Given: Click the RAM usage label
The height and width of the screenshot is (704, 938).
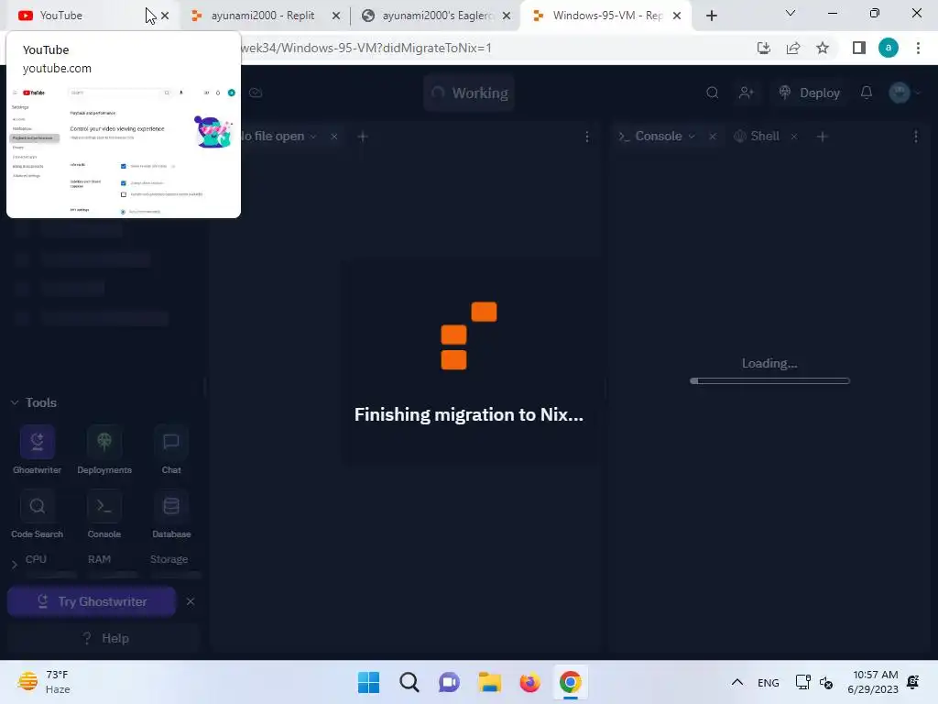Looking at the screenshot, I should tap(99, 558).
